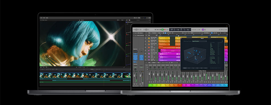The image size is (271, 105).
Task: Click the purple button in Logic toolbar
Action: point(203,30)
